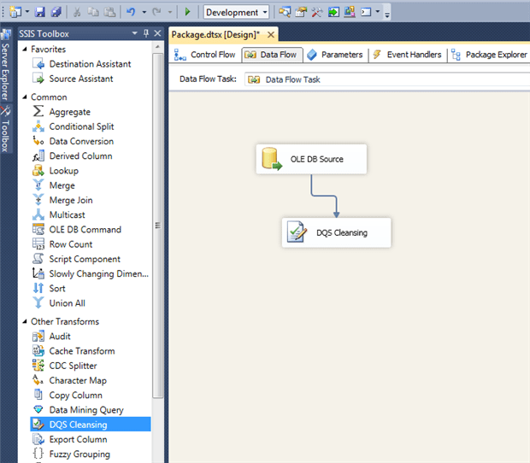Click the Copy icon in the toolbar

[x=93, y=12]
